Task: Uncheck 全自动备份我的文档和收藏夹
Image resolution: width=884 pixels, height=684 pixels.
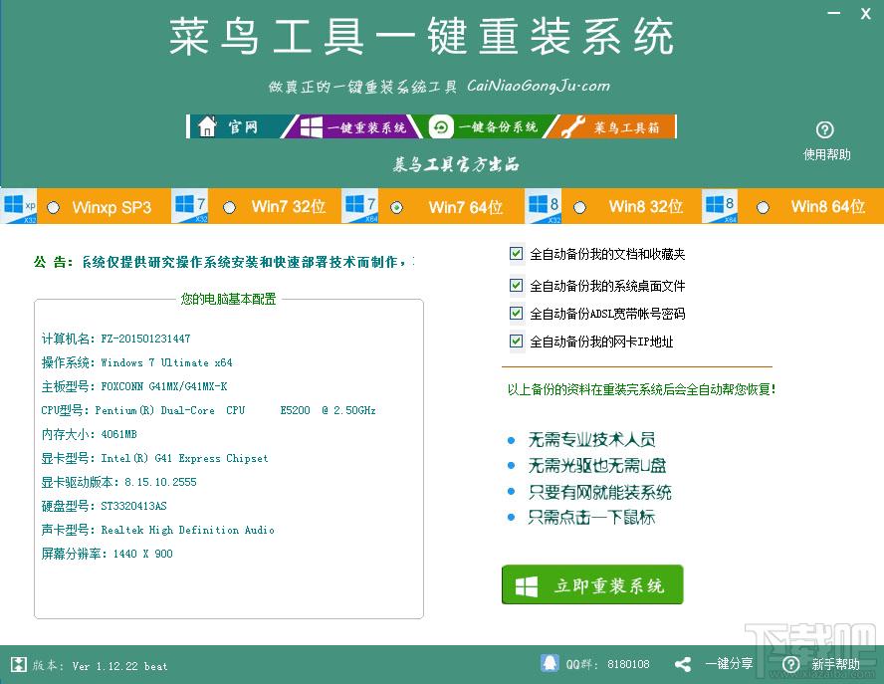Action: pyautogui.click(x=516, y=253)
